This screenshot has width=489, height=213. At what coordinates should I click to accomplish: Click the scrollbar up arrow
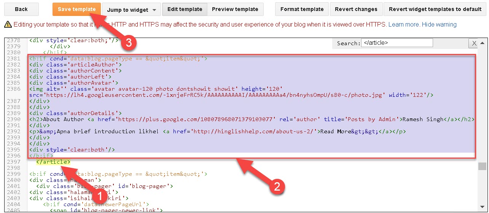(x=482, y=43)
